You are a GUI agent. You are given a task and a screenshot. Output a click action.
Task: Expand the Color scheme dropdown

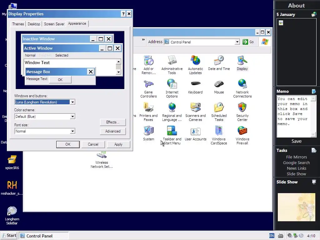click(72, 117)
